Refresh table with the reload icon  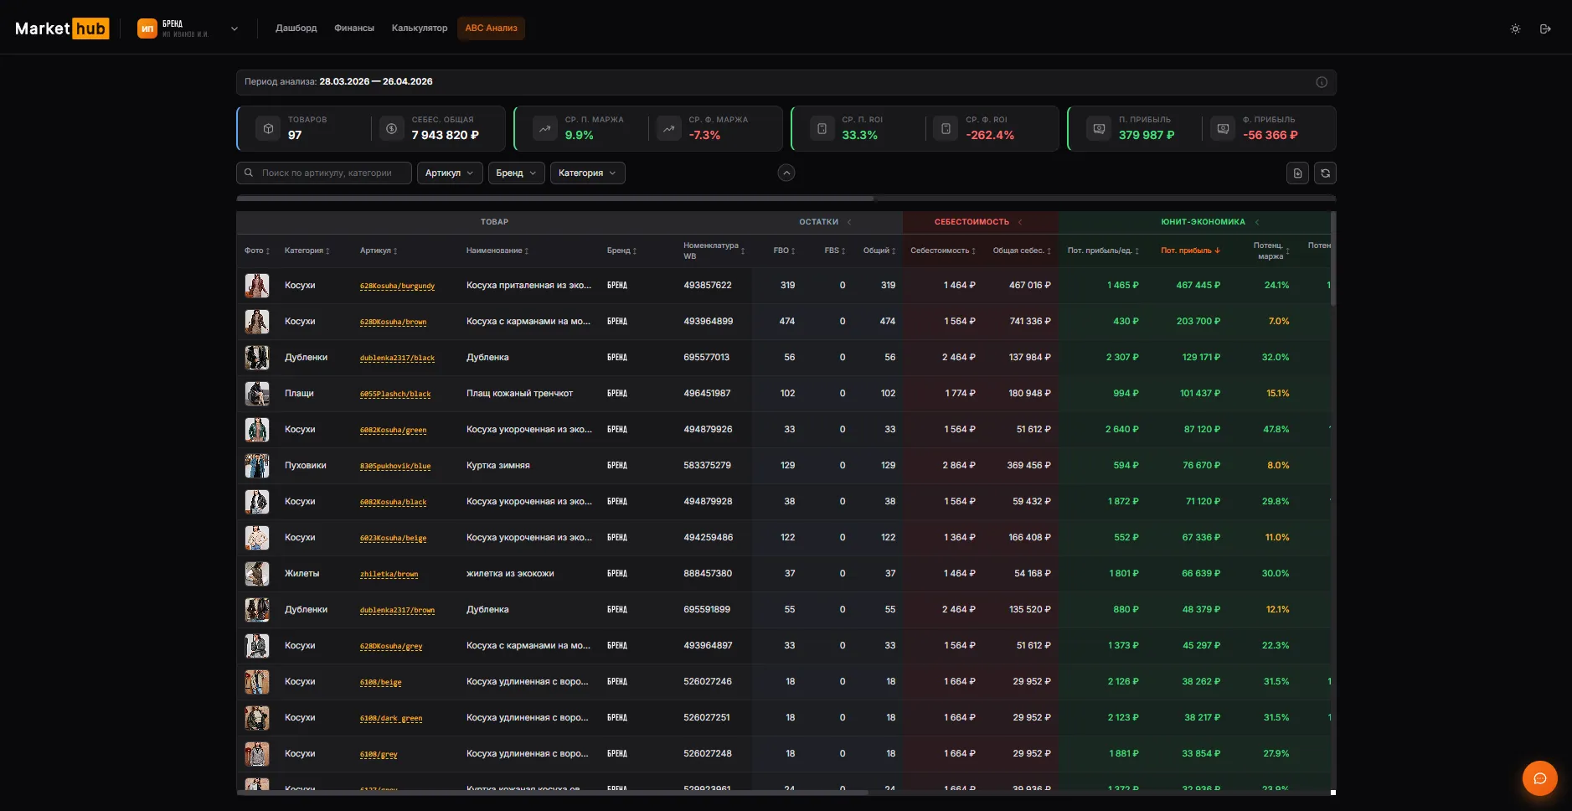tap(1325, 173)
